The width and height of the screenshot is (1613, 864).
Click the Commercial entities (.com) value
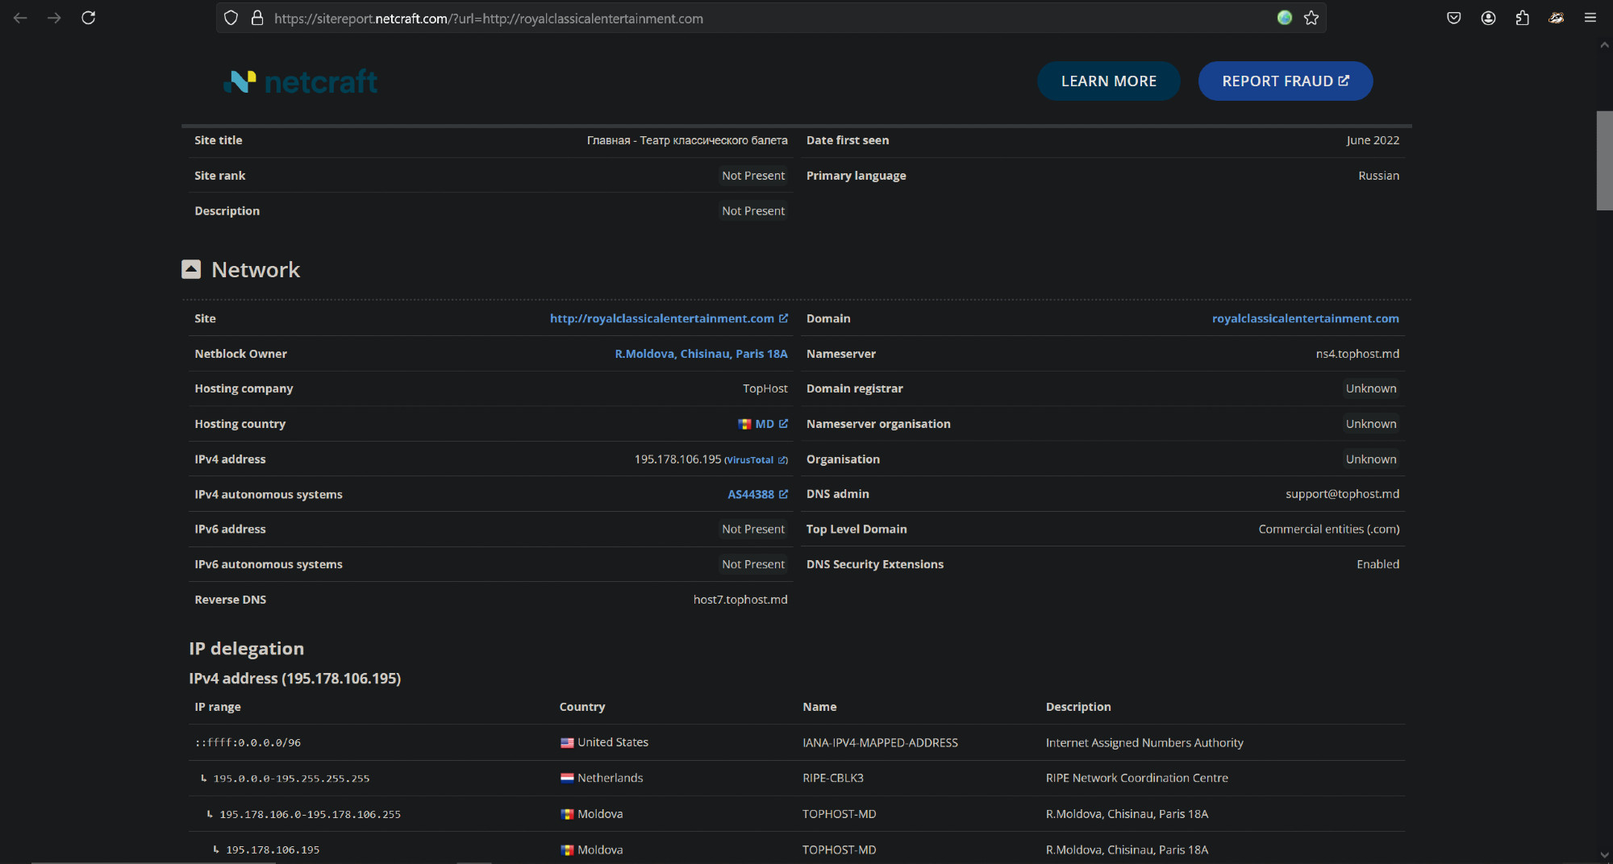pyautogui.click(x=1329, y=530)
